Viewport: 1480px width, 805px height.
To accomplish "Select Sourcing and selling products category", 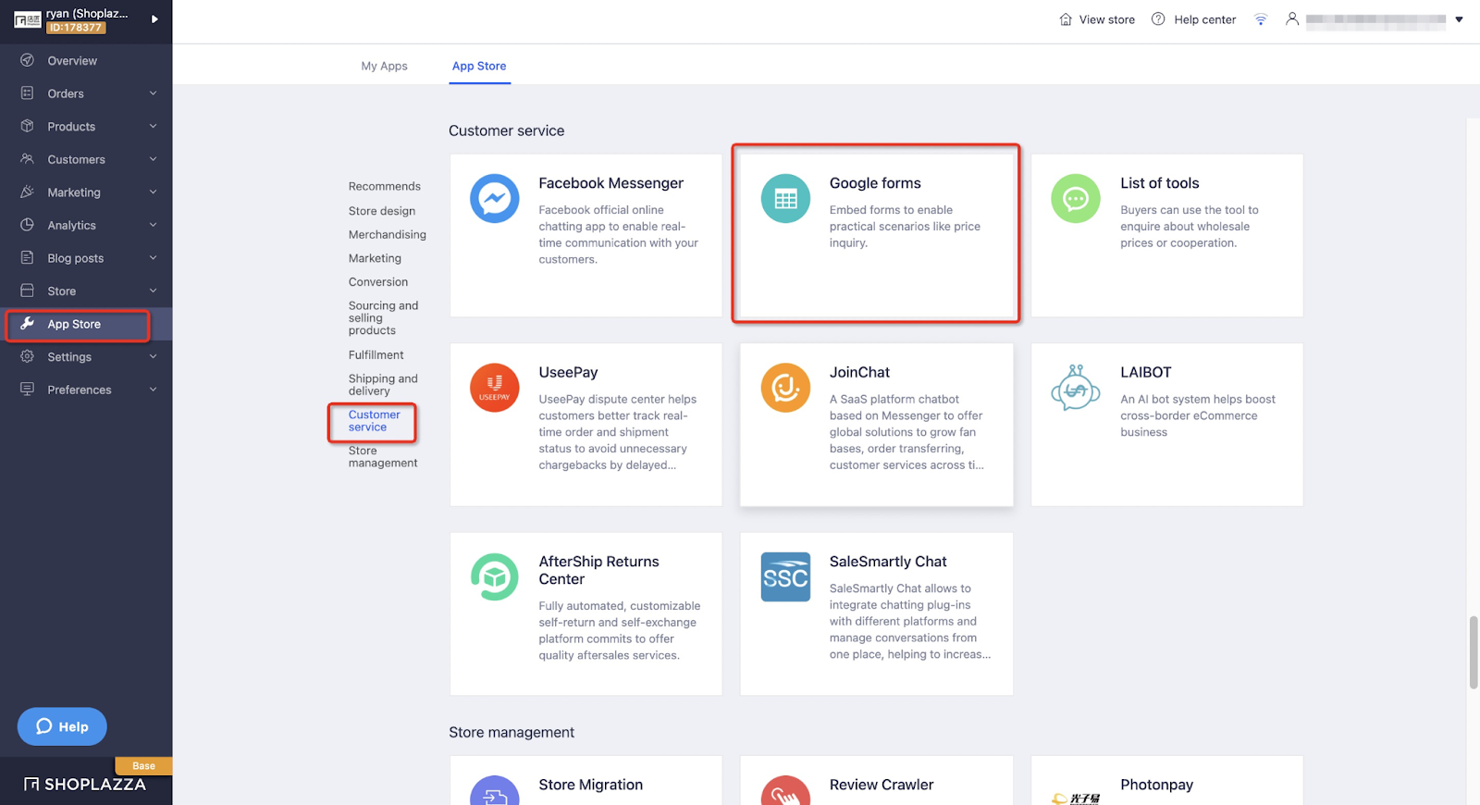I will [383, 317].
